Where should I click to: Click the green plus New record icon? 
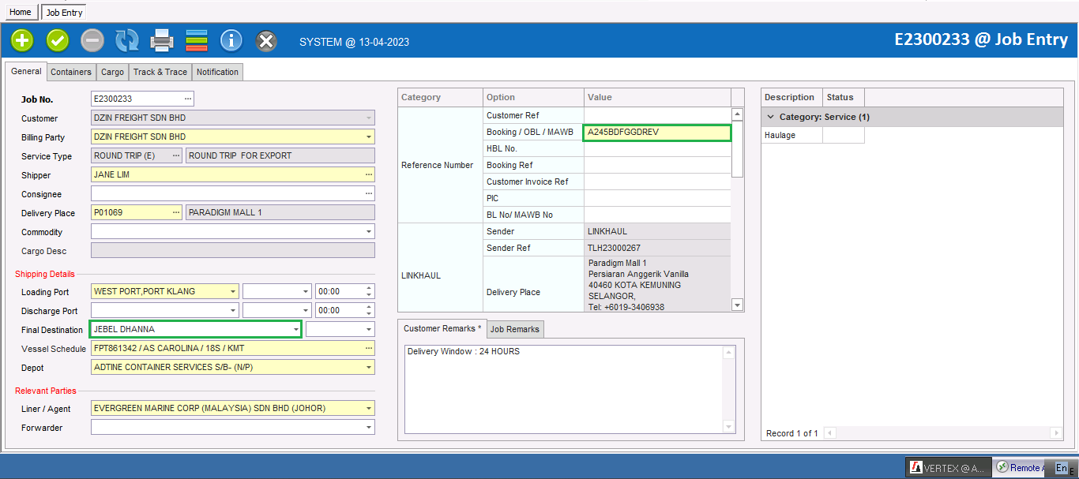[22, 40]
